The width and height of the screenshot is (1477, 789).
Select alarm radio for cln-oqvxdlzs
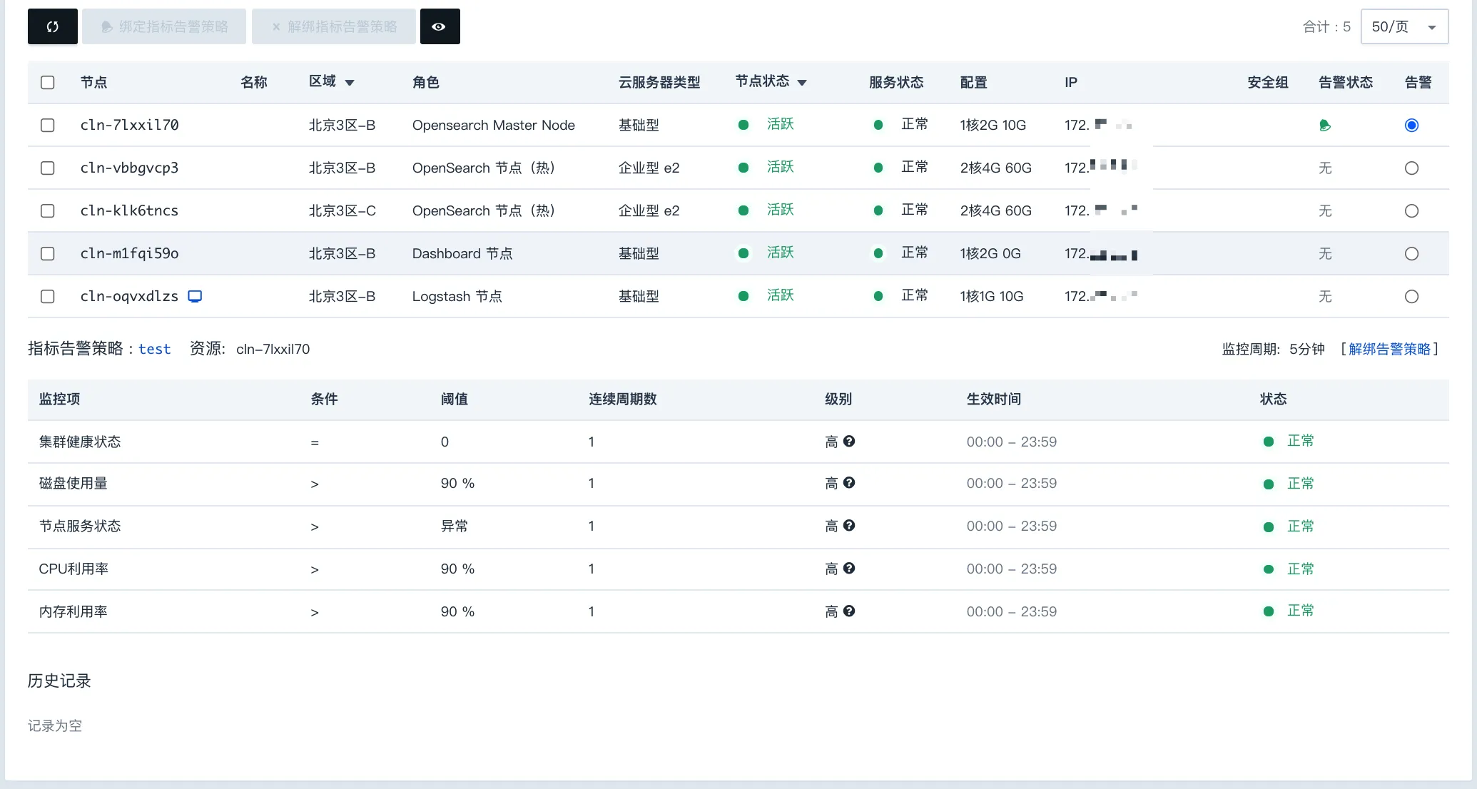click(x=1411, y=296)
